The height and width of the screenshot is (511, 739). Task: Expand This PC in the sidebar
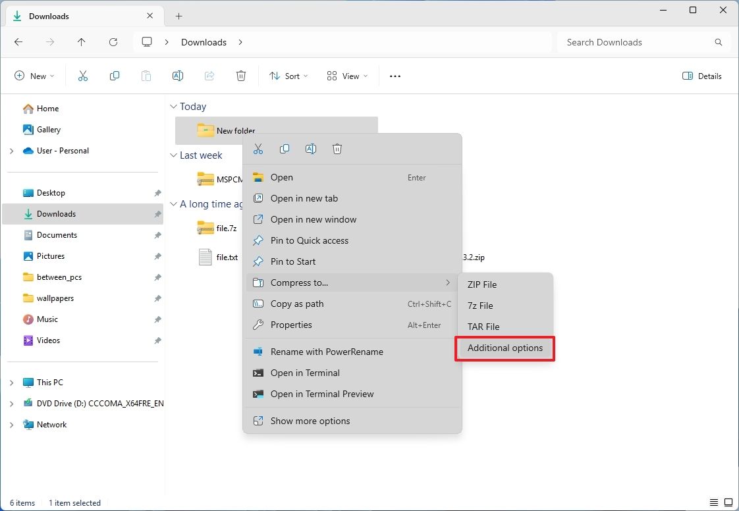12,382
